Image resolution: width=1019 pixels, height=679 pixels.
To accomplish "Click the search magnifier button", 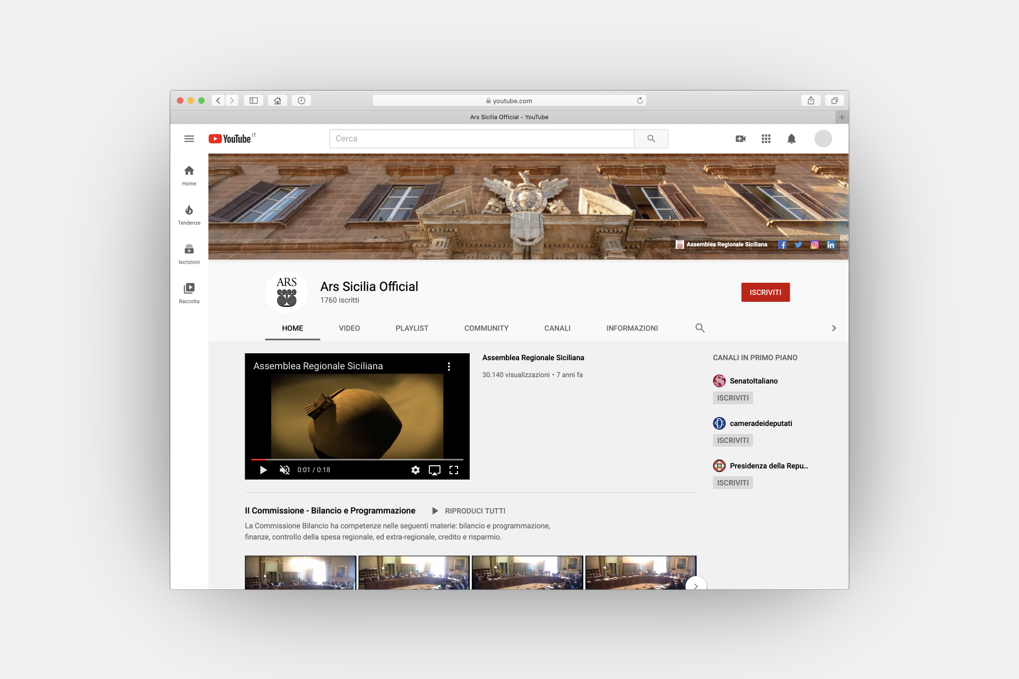I will (x=651, y=139).
